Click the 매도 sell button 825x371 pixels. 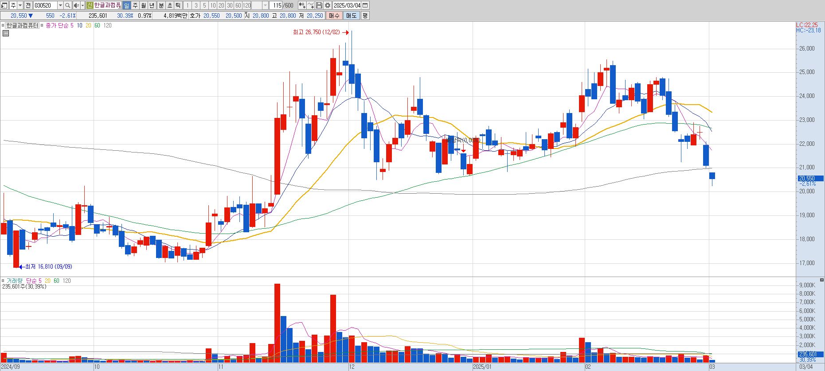pos(351,16)
